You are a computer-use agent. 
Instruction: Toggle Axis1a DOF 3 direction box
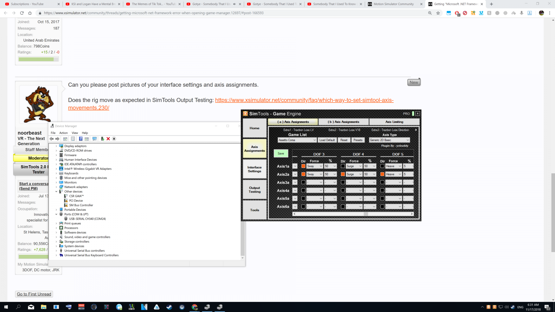(303, 166)
